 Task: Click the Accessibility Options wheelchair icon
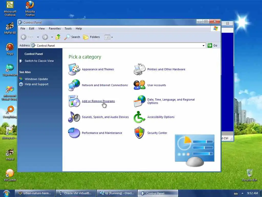[x=139, y=117]
